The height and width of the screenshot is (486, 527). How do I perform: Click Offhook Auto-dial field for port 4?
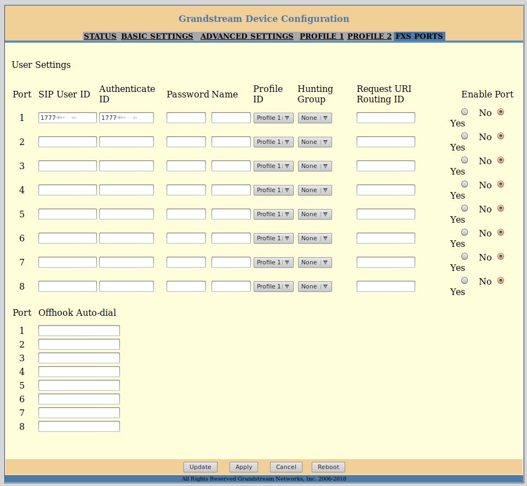coord(79,372)
